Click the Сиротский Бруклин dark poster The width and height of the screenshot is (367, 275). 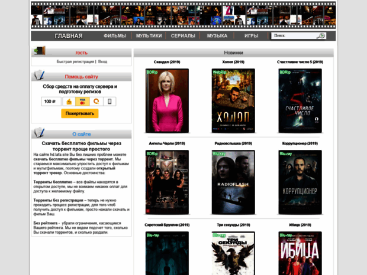click(x=167, y=253)
